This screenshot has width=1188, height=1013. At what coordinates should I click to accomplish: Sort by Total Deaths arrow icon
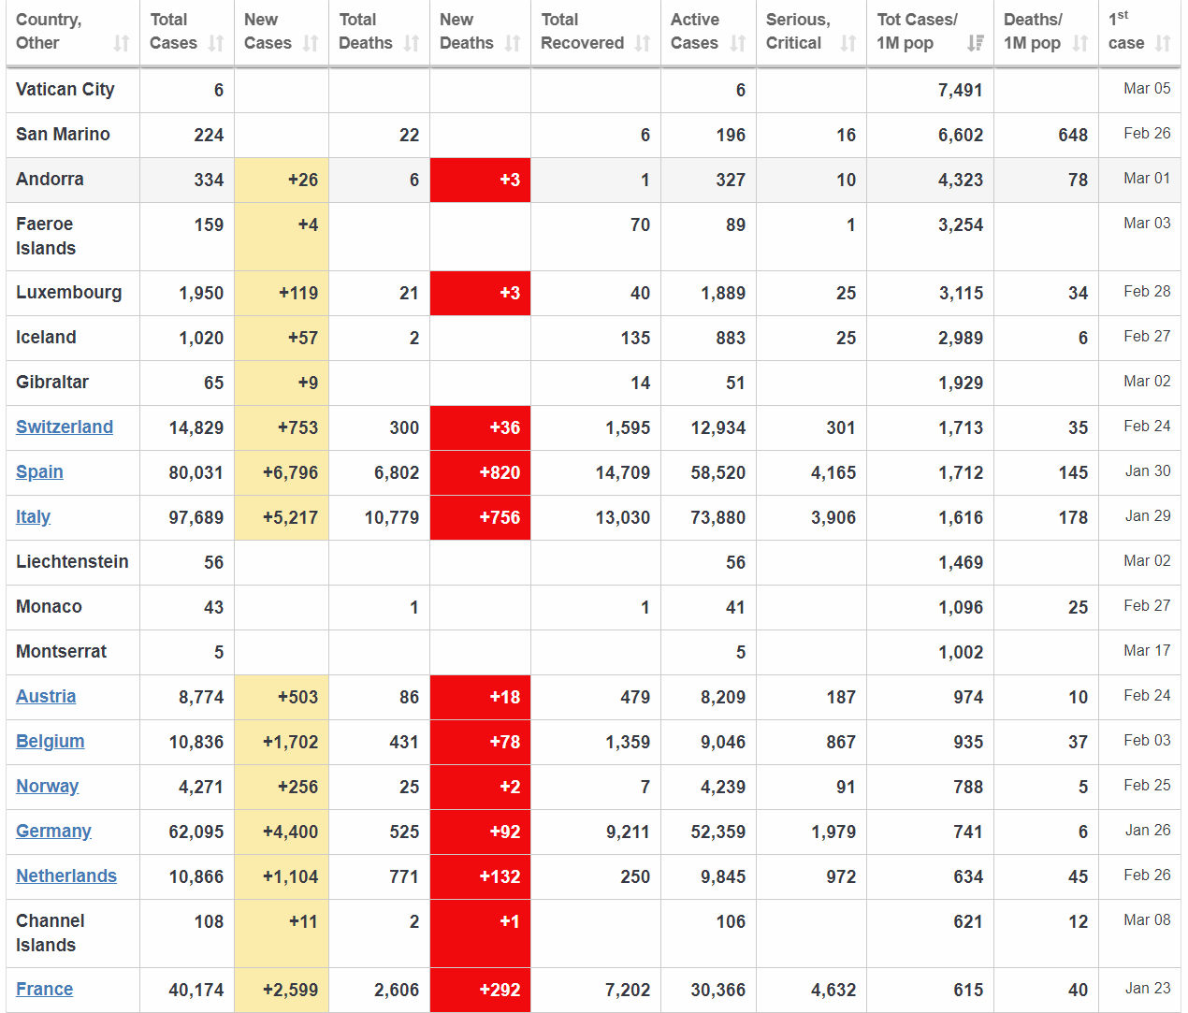[412, 43]
